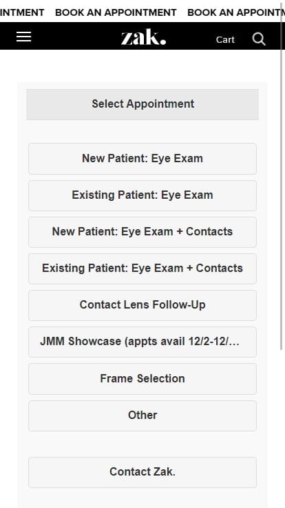The height and width of the screenshot is (508, 285).
Task: Click the zak. logo
Action: pos(143,37)
